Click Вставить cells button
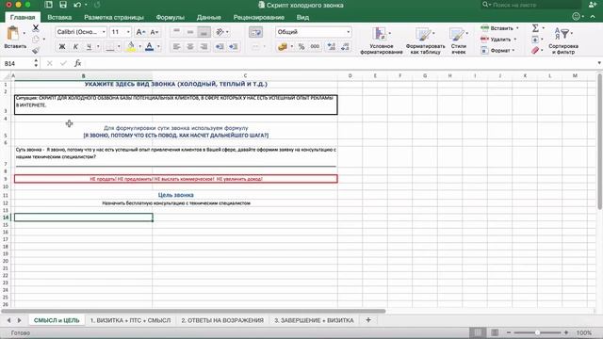Viewport: 603px width, 339px height. coord(499,28)
